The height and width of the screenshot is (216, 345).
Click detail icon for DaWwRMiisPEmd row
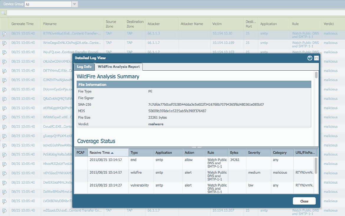tap(4, 192)
